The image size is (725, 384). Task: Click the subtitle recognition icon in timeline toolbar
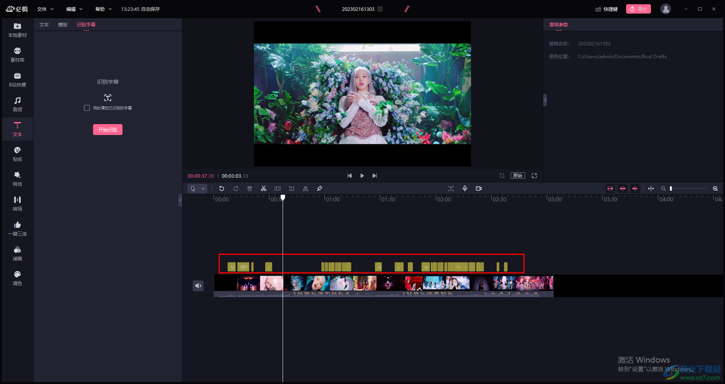point(451,189)
